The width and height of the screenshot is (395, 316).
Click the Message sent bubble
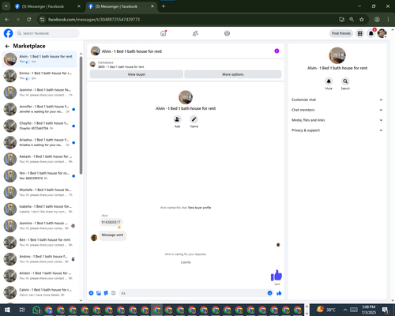pos(112,235)
